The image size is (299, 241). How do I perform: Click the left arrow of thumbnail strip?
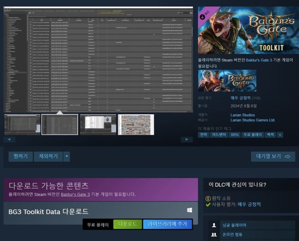tap(9, 139)
